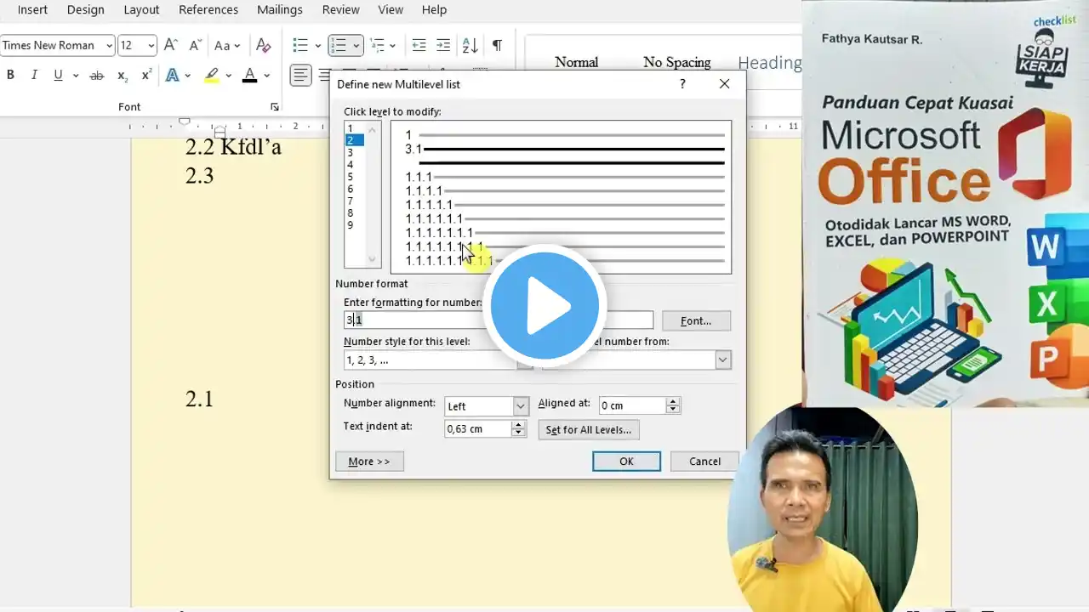Toggle the numbering list button
Viewport: 1089px width, 612px height.
click(339, 45)
